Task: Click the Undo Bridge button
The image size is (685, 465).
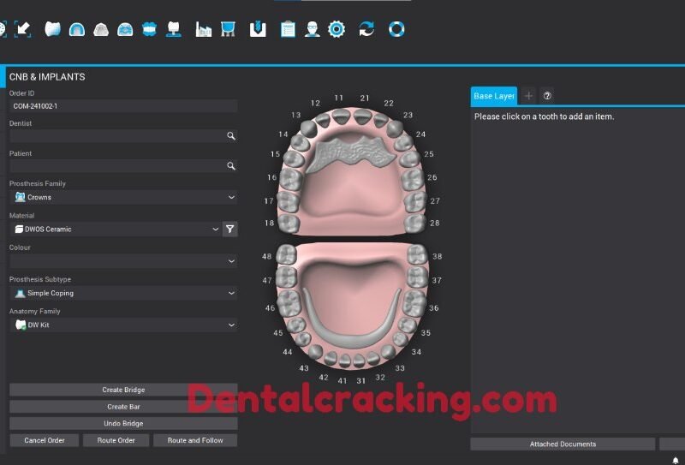Action: [x=123, y=423]
